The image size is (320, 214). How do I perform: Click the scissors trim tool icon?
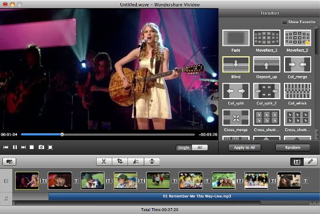point(104,162)
